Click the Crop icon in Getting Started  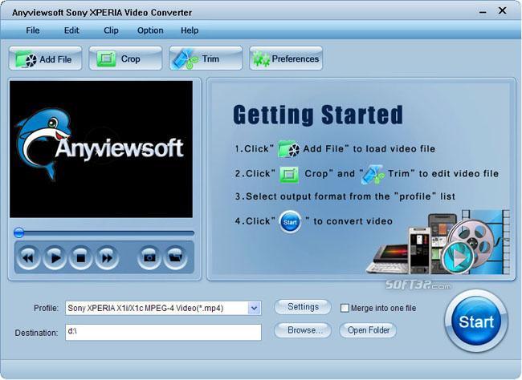pos(289,174)
